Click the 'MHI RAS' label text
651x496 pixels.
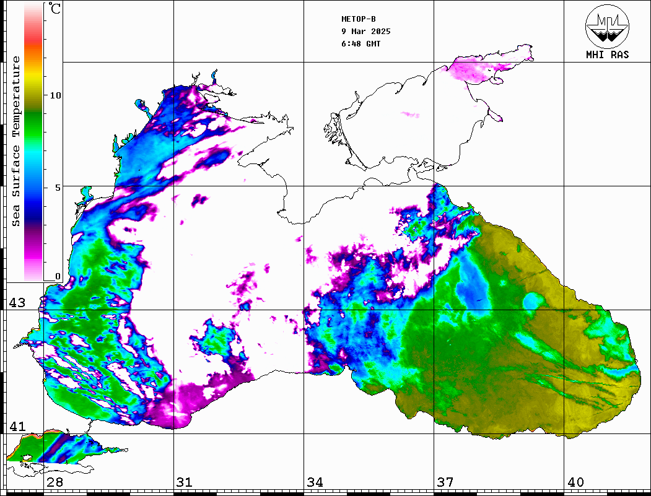[607, 54]
